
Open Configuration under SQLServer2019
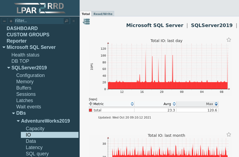30,75
